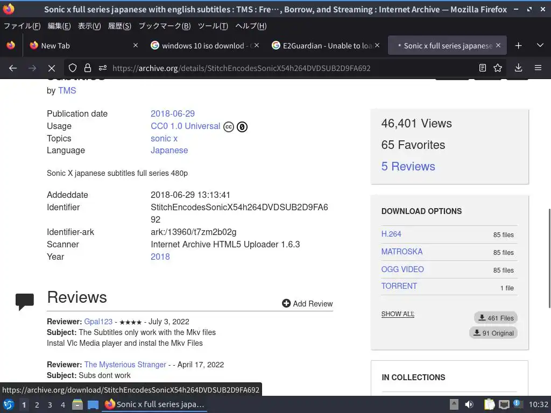Toggle Reader View icon

coord(483,68)
